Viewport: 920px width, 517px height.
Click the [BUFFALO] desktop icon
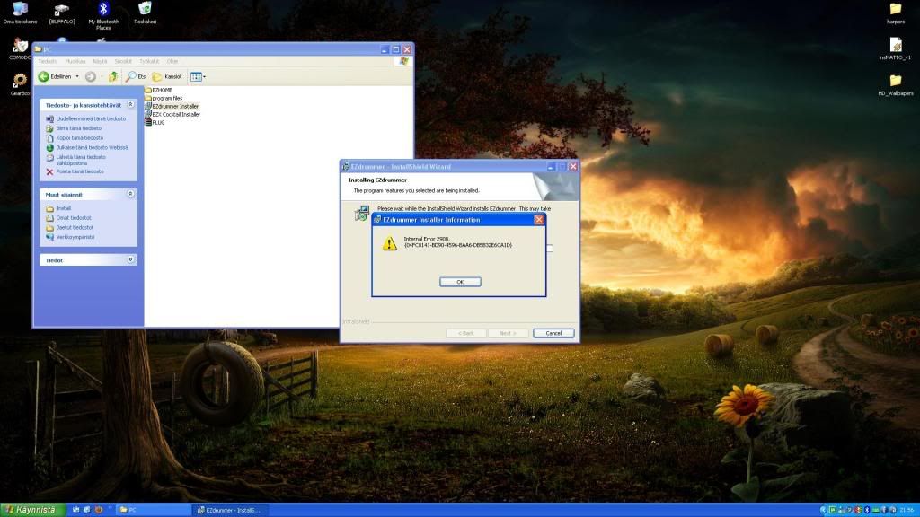tap(62, 13)
